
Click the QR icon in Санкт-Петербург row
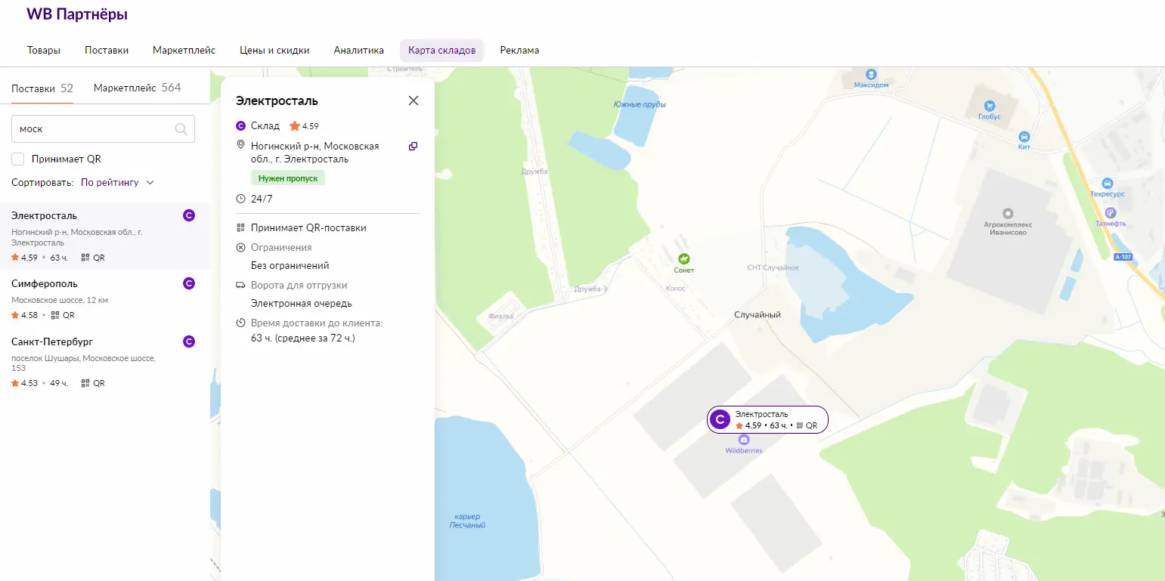85,383
